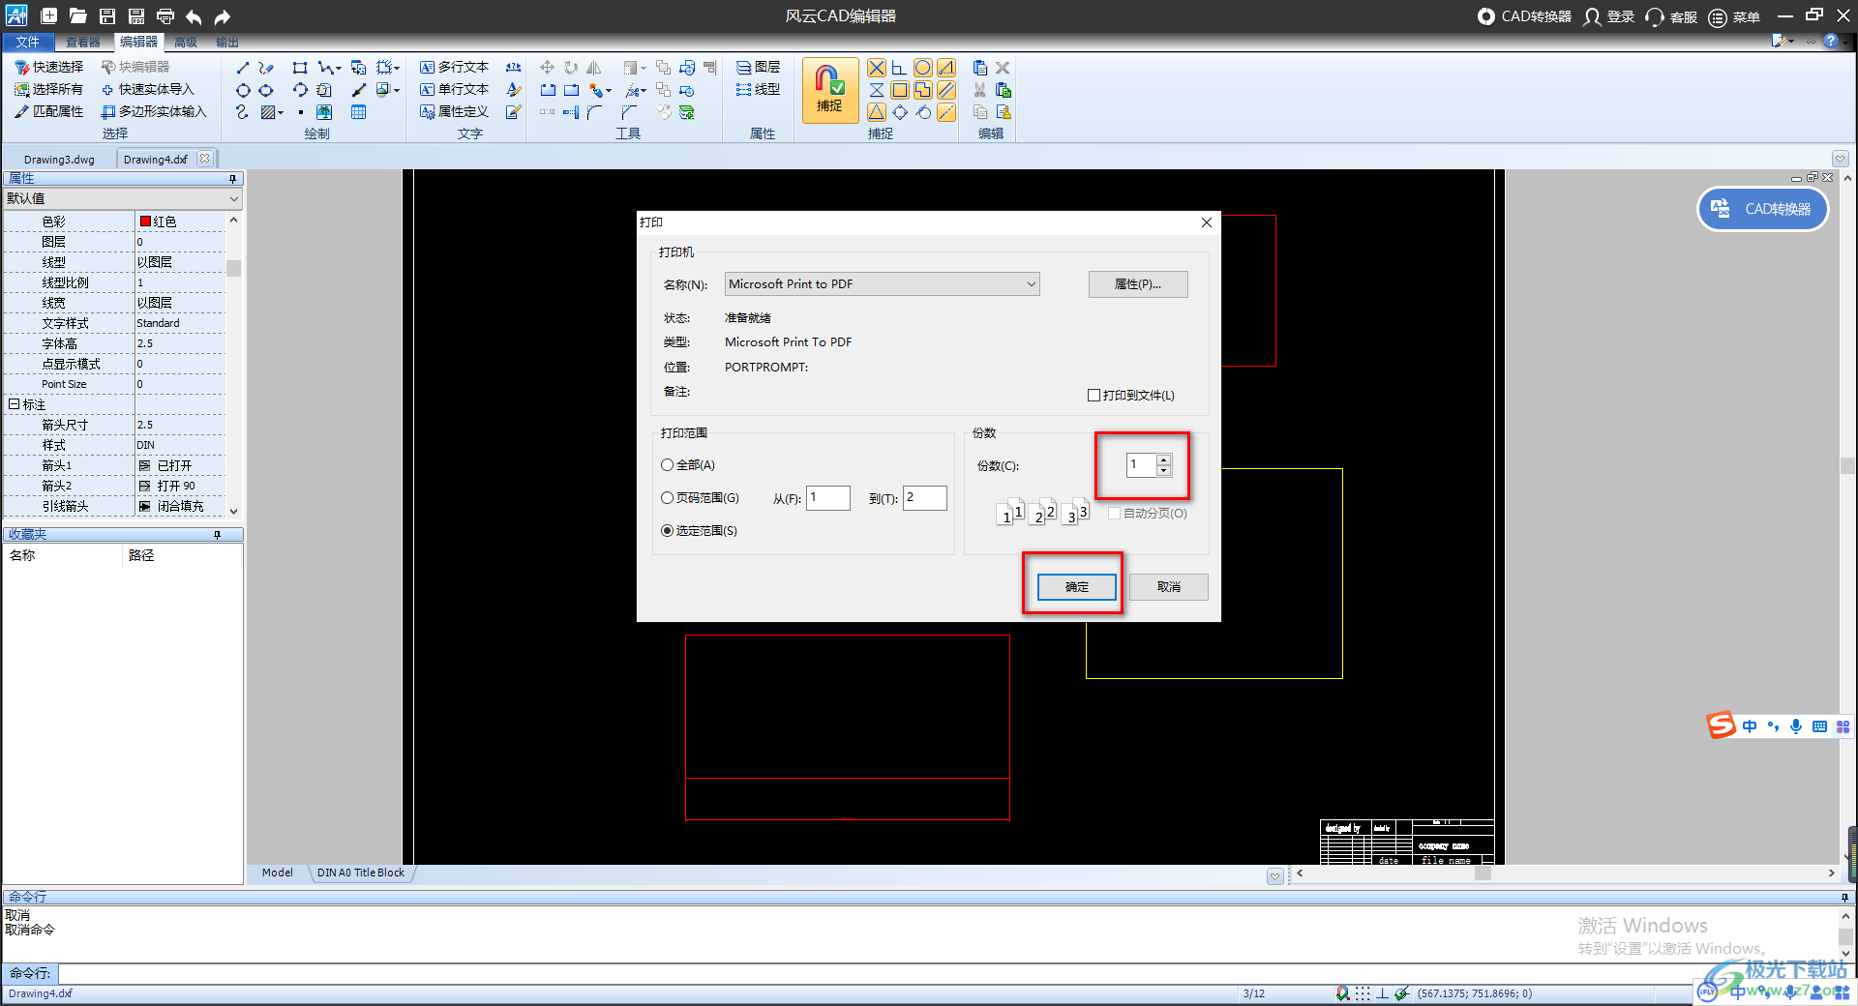Click OK (确定) to print
Image resolution: width=1858 pixels, height=1006 pixels.
point(1076,587)
